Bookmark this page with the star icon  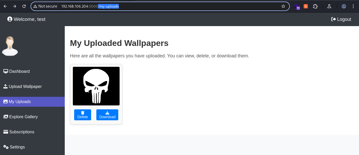coord(283,6)
